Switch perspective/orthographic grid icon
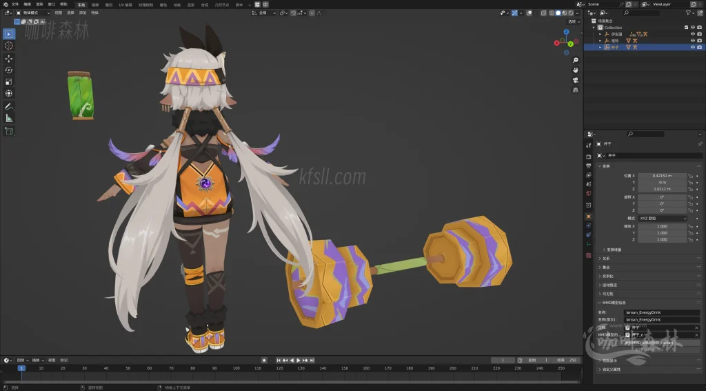706x391 pixels. [576, 90]
